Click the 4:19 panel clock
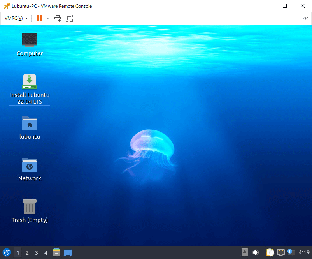 pos(304,252)
